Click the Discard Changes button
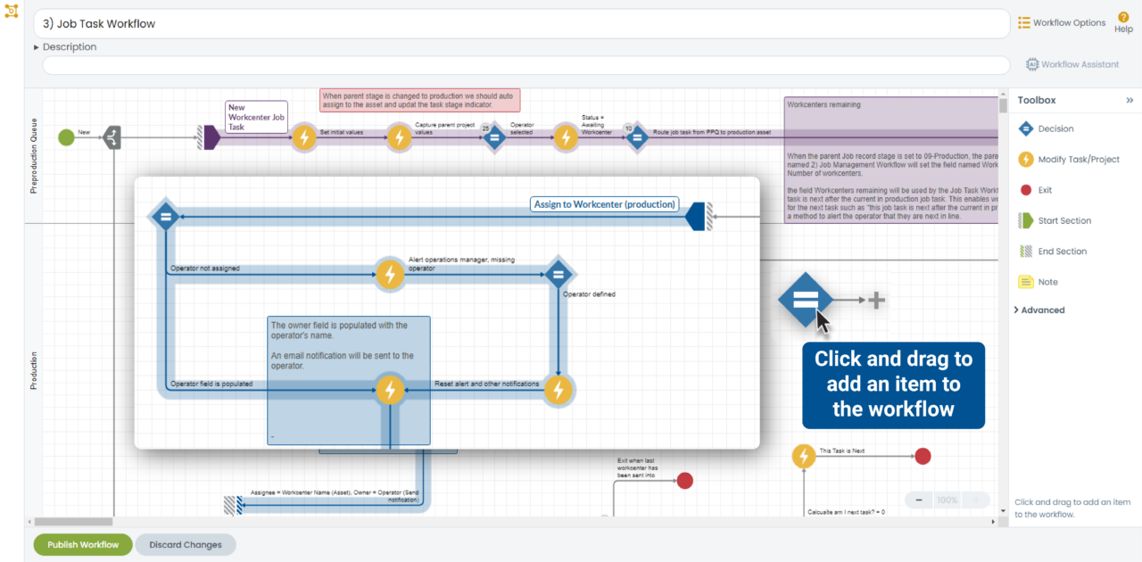 pyautogui.click(x=186, y=544)
